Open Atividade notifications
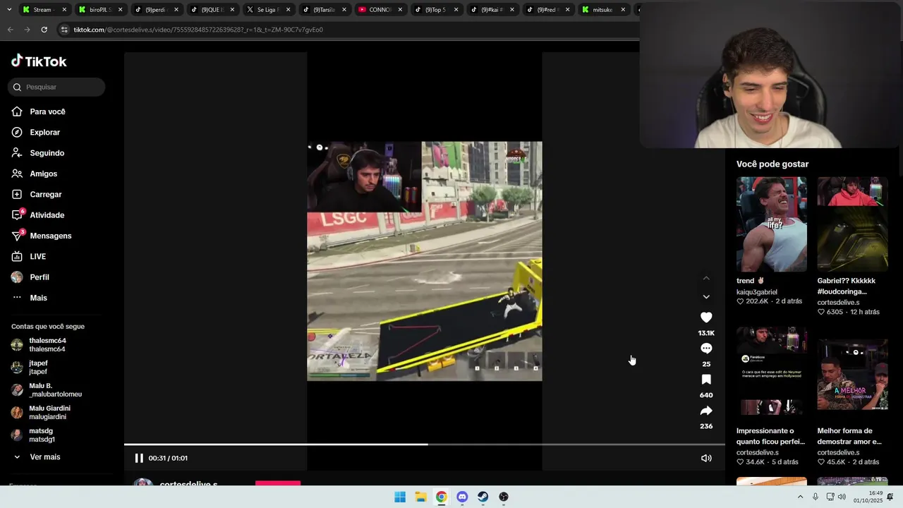 pyautogui.click(x=47, y=215)
